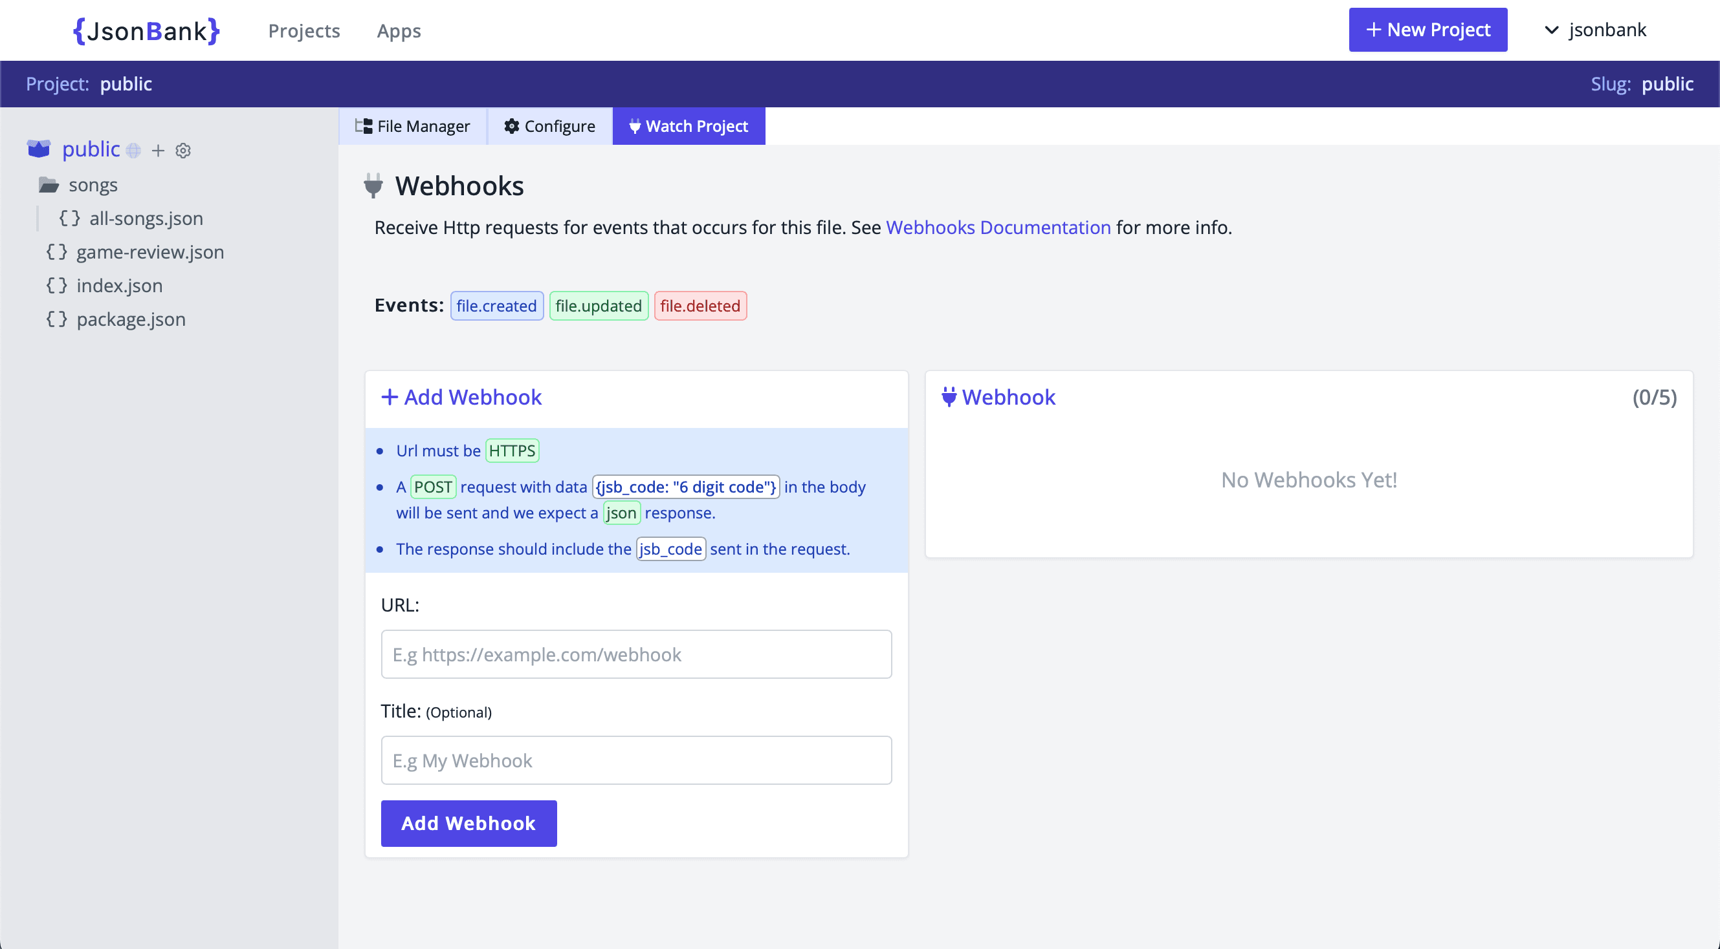Click the webhook URL input field
Screen dimensions: 1720x949
click(635, 654)
